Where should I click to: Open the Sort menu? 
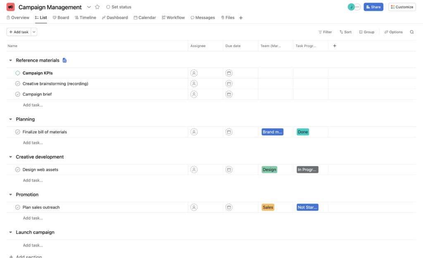click(346, 32)
